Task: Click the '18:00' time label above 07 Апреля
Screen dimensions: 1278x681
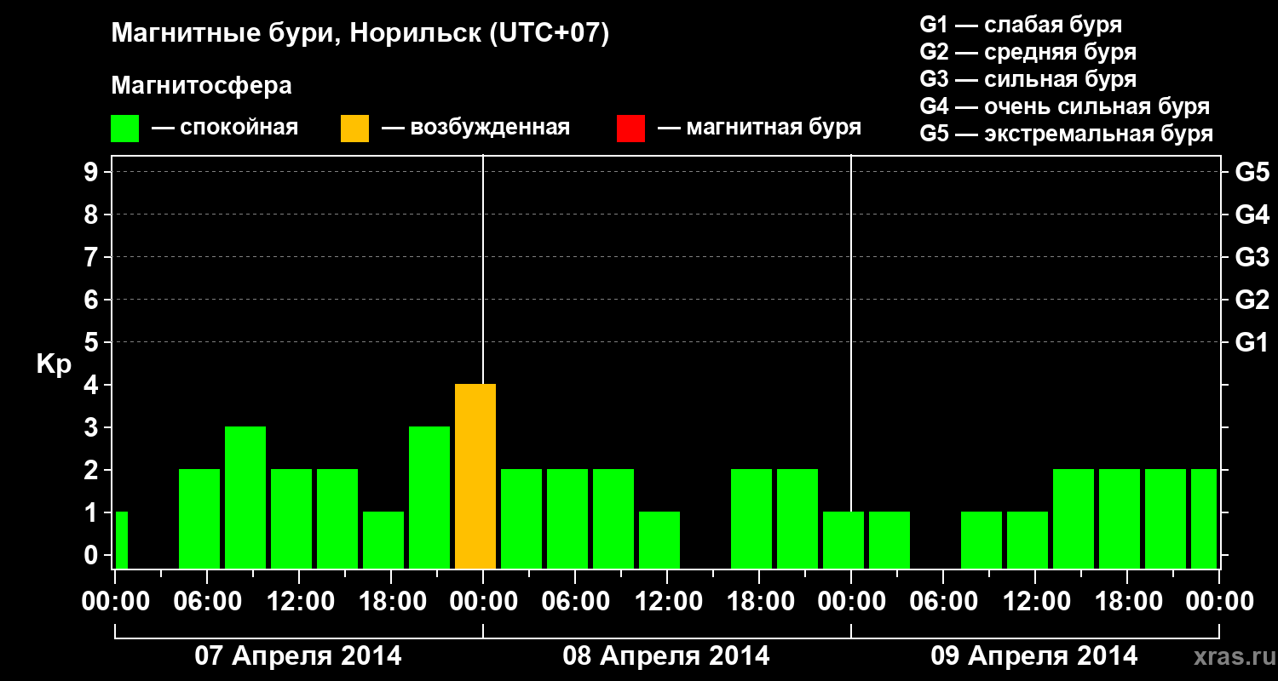Action: (x=391, y=602)
